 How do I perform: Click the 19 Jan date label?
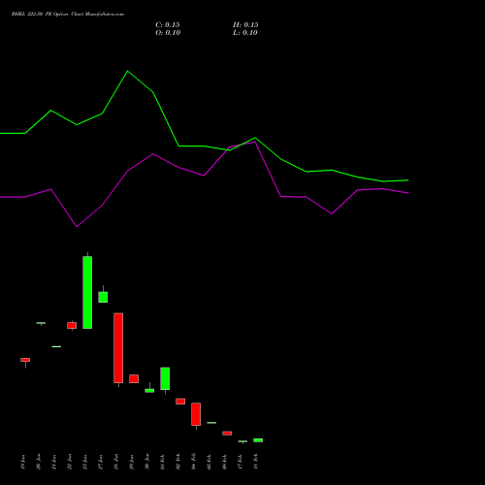pos(23,462)
